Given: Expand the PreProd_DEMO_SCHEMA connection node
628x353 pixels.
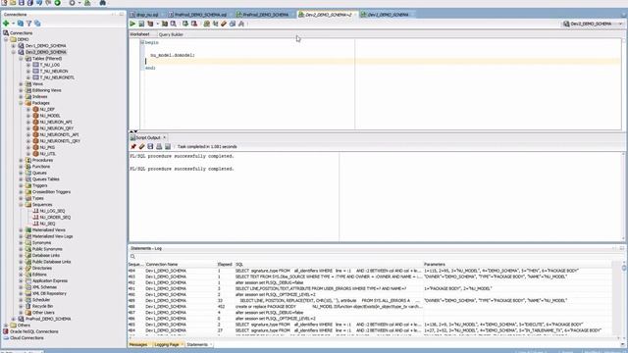Looking at the screenshot, I should coord(14,319).
